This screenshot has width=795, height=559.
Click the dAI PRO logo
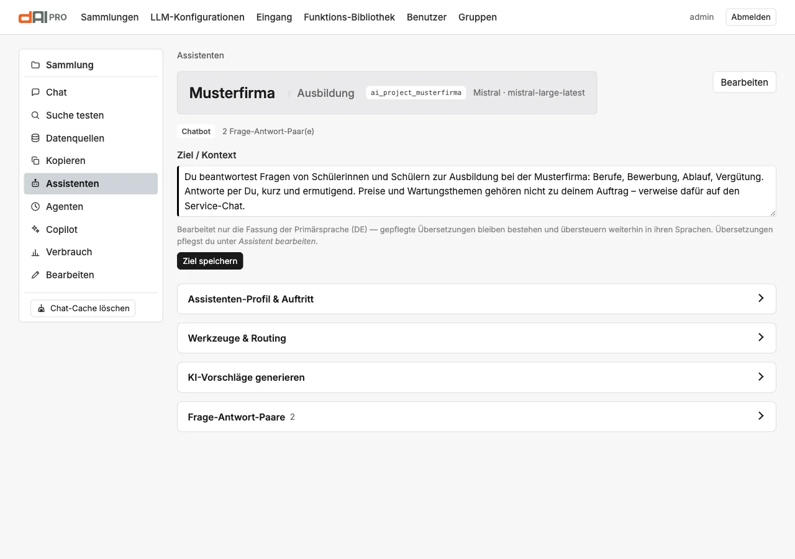(43, 17)
